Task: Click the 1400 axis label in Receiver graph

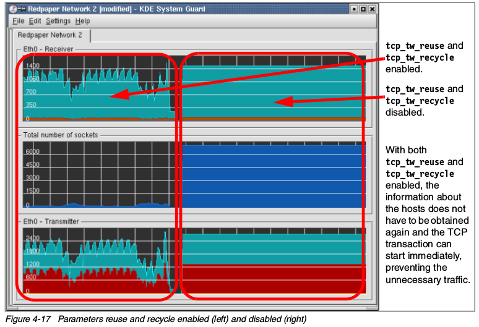Action: tap(32, 66)
